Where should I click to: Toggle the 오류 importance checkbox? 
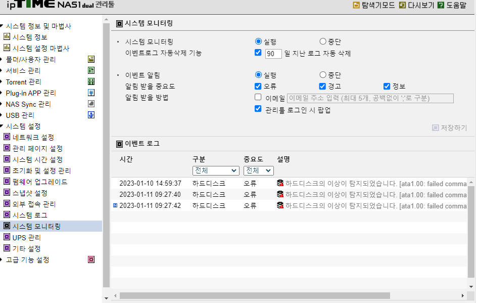(x=258, y=86)
